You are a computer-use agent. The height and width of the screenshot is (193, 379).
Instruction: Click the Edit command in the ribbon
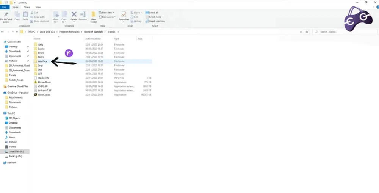[x=135, y=17]
